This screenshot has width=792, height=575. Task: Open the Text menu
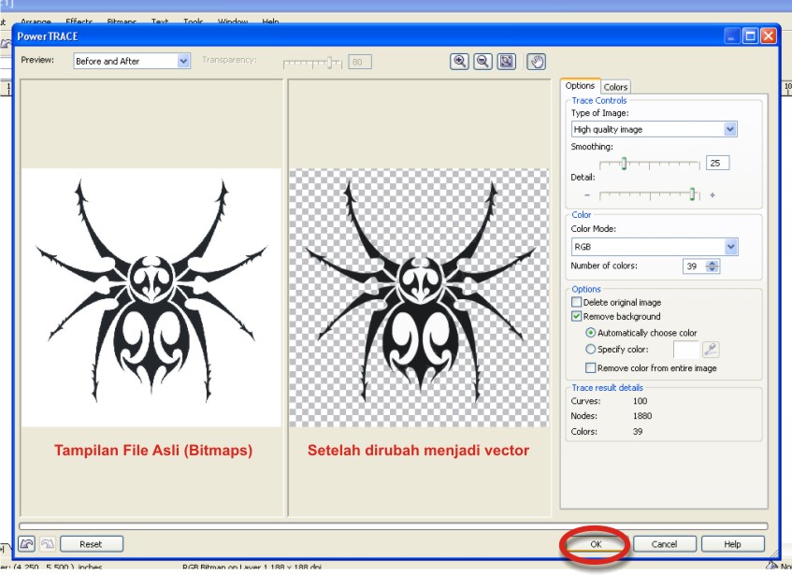160,22
